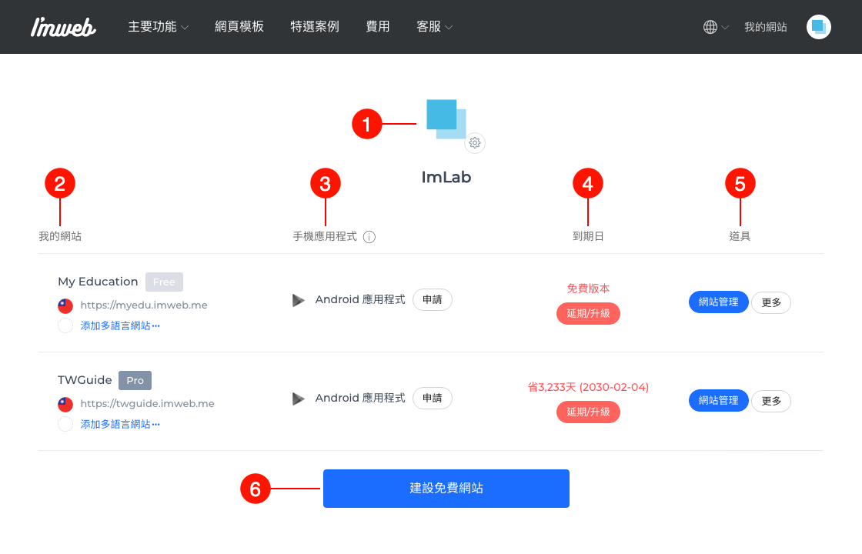Open the 特選案例 page
Screen dimensions: 862x554
315,26
